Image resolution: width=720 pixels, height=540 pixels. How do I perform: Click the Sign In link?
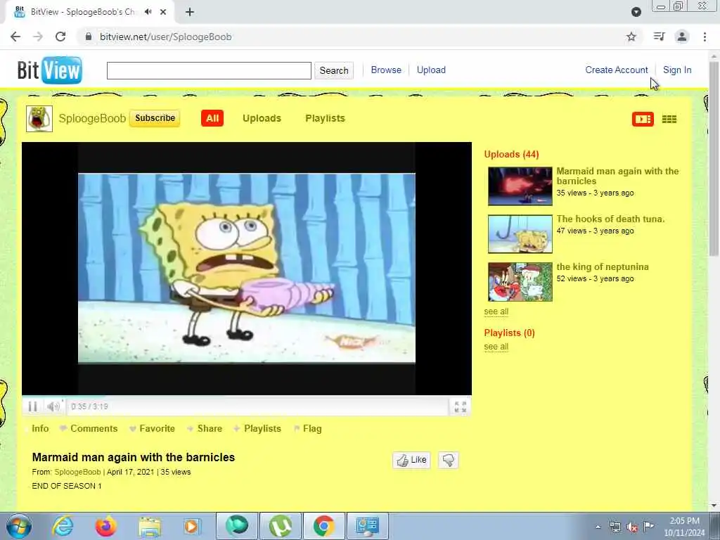click(677, 70)
